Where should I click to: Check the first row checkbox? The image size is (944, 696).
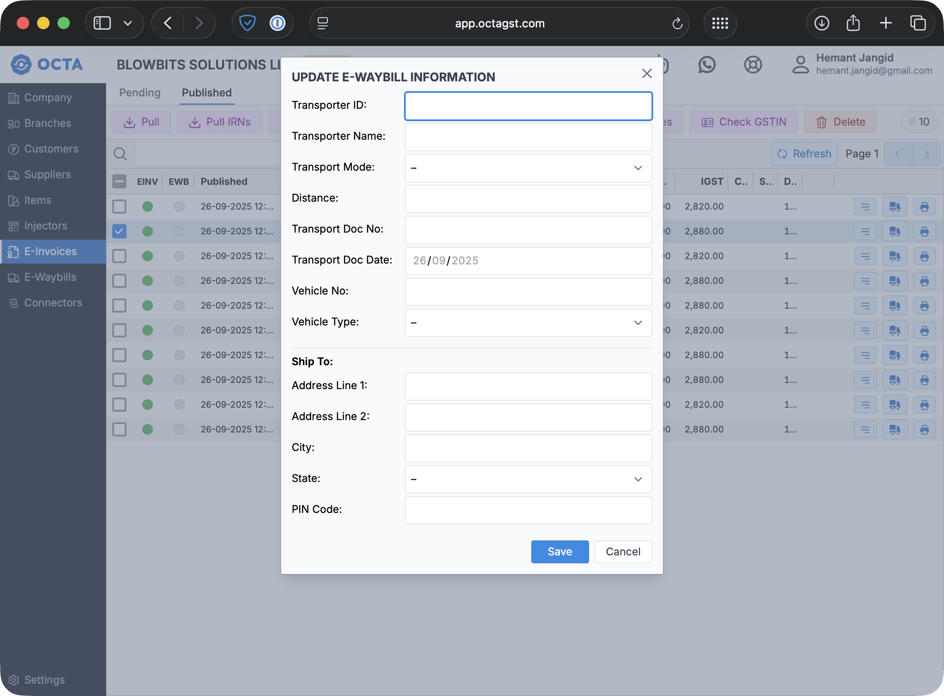[119, 207]
